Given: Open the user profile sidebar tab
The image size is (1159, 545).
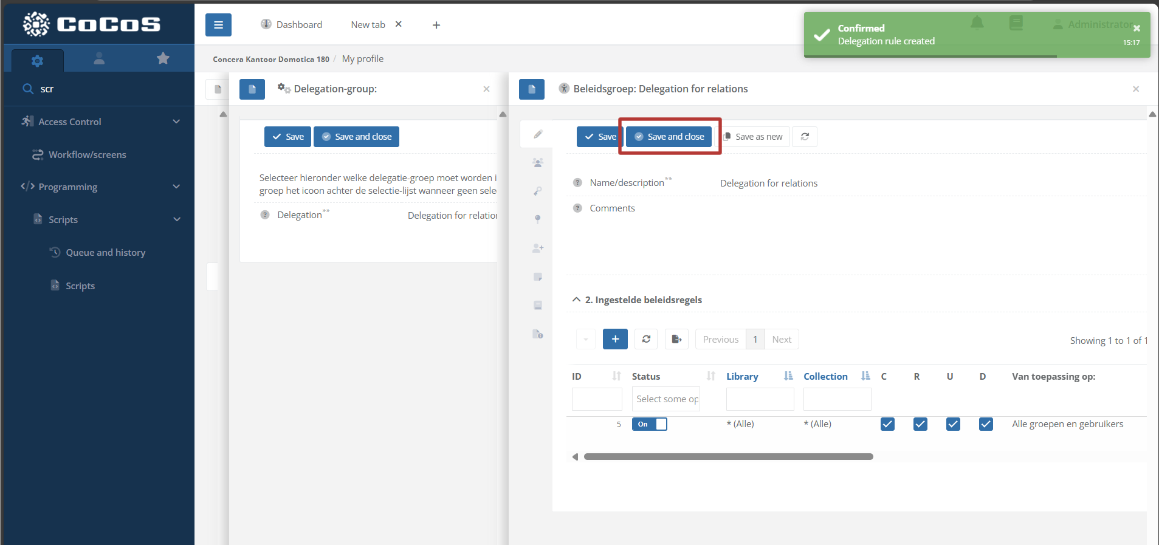Looking at the screenshot, I should click(x=99, y=59).
